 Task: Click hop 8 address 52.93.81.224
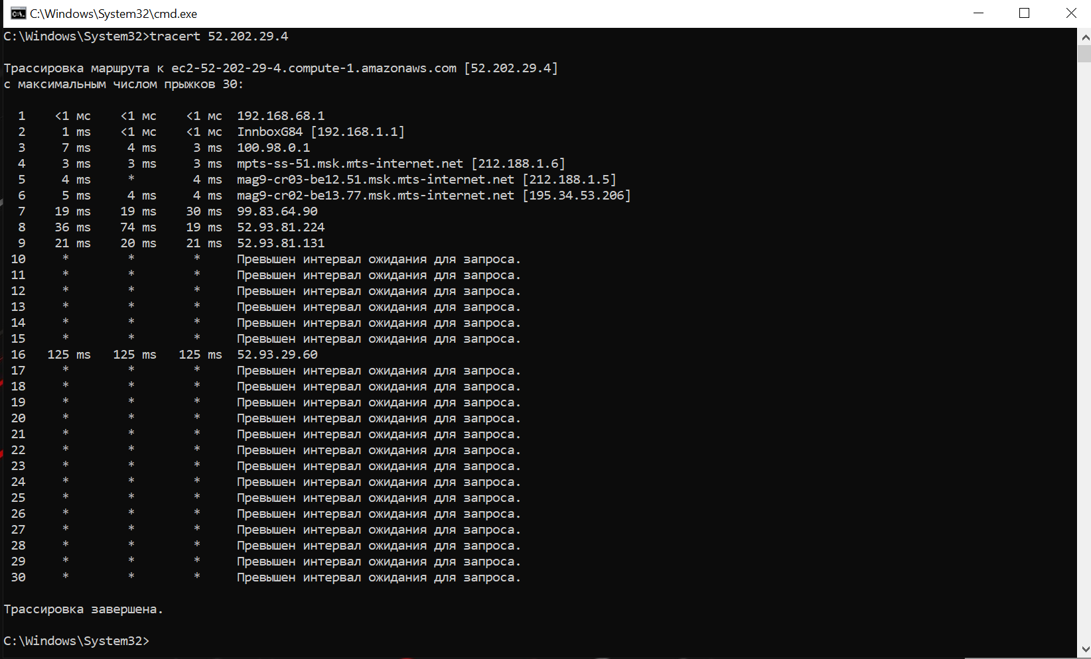[x=281, y=227]
